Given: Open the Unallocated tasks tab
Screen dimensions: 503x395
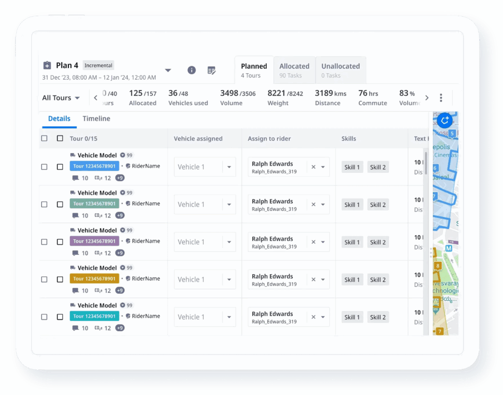Looking at the screenshot, I should 340,70.
